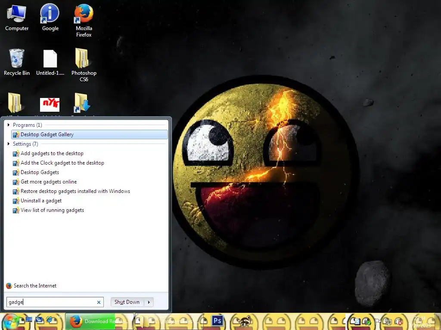Click the raccoon icon in the taskbar
Viewport: 441px width, 330px height.
coord(245,321)
